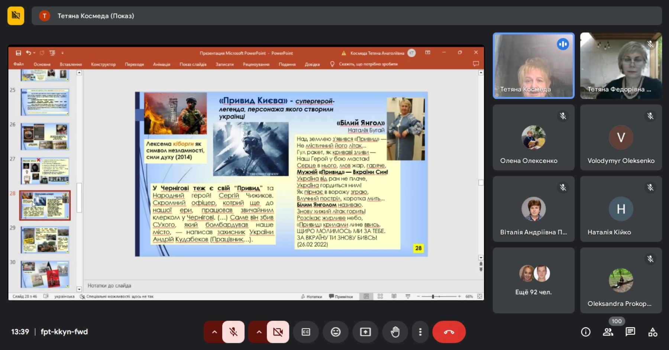This screenshot has width=669, height=350.
Task: Show participants people icon
Action: click(x=608, y=332)
